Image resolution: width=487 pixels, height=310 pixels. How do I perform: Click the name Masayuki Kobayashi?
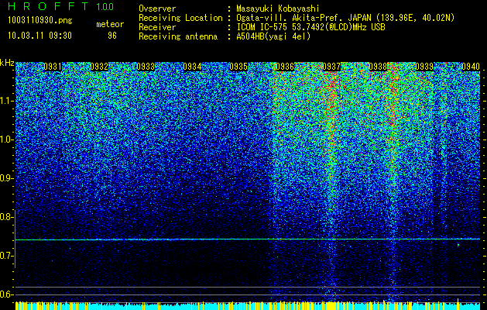278,9
